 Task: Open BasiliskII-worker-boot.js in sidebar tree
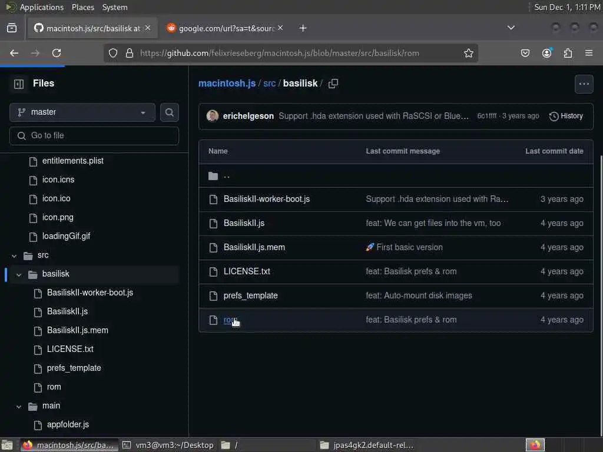[x=90, y=293]
